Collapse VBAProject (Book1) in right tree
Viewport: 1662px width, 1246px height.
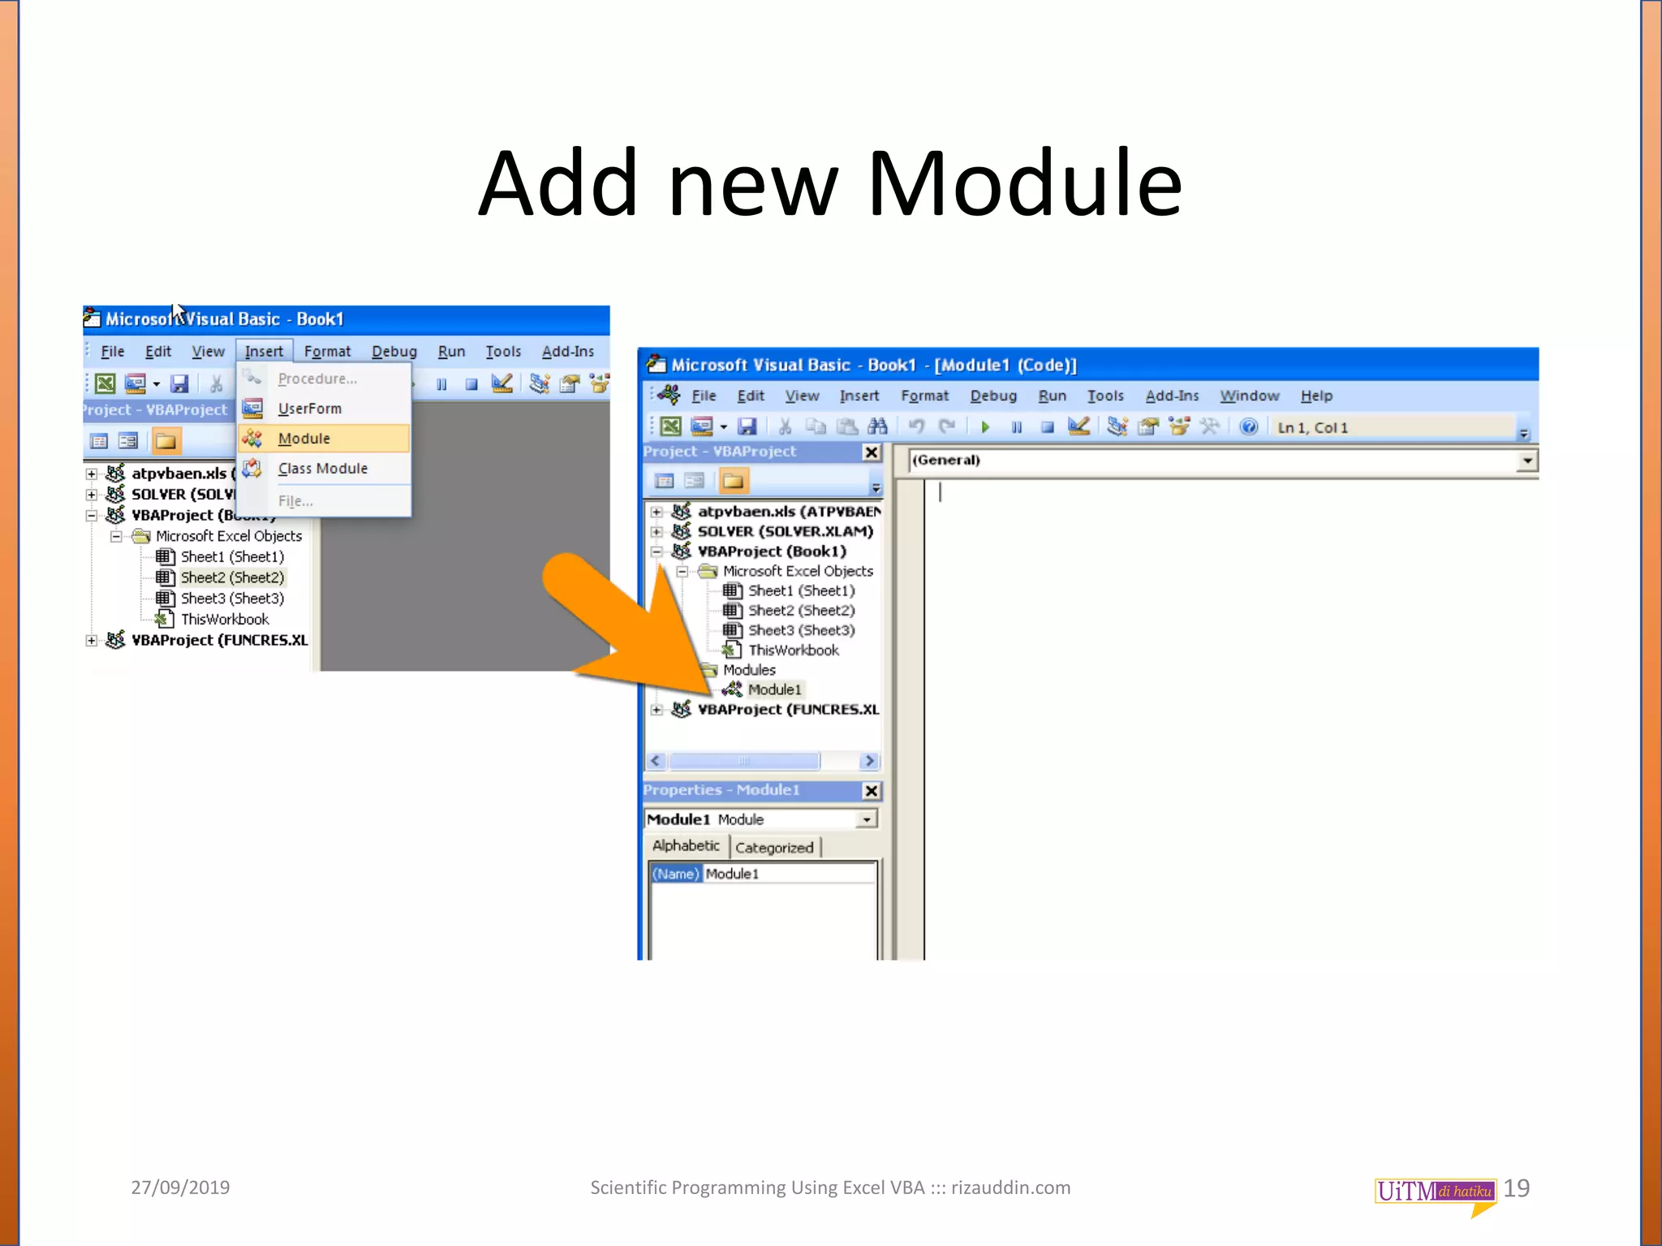tap(657, 552)
